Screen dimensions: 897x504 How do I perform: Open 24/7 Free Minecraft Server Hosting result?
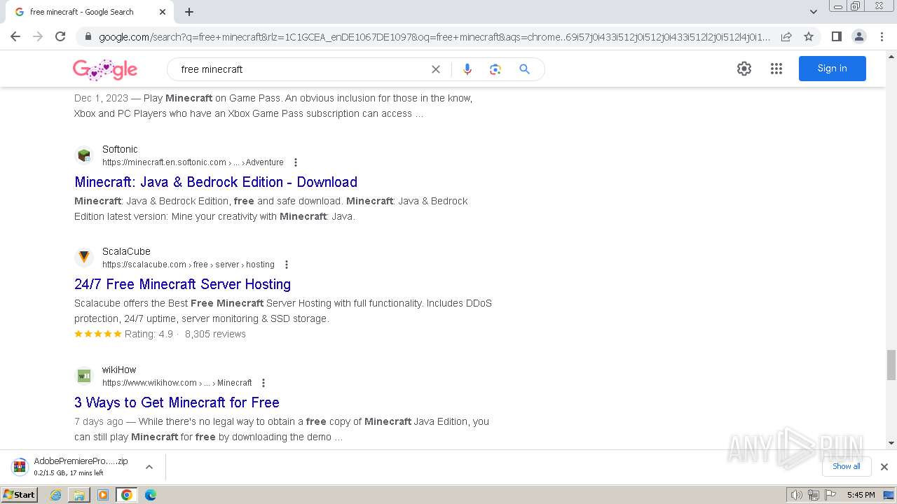[x=182, y=284]
